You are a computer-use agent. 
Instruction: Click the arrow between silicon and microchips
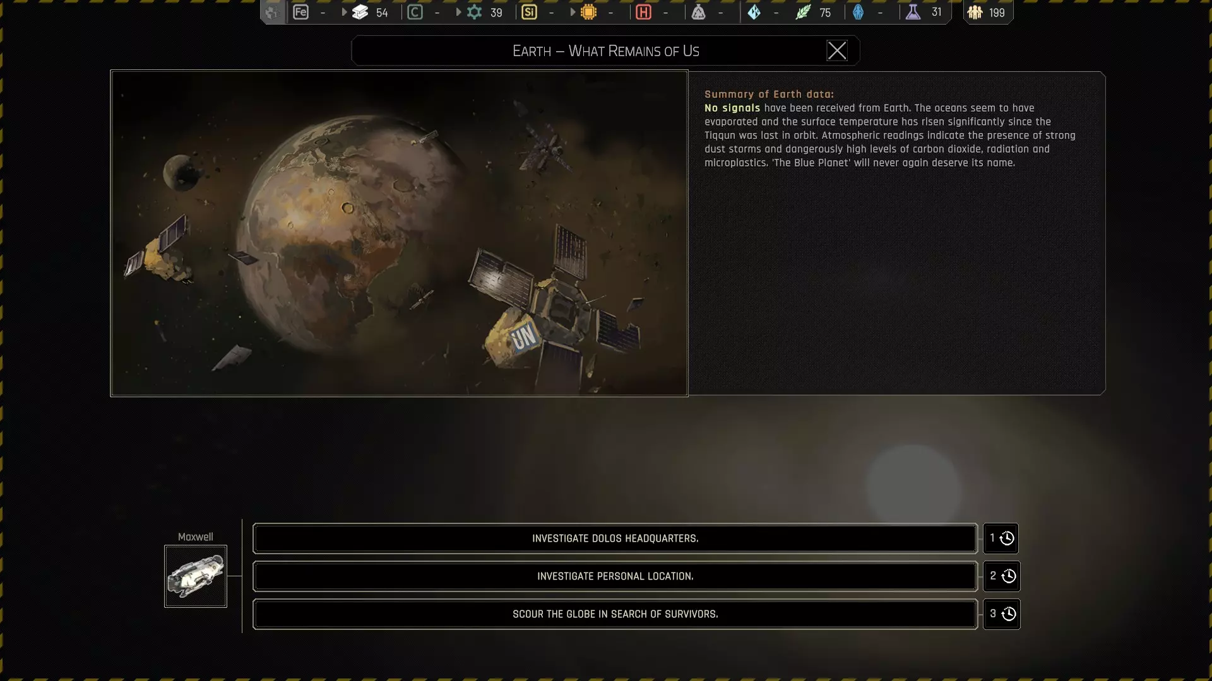(x=573, y=12)
